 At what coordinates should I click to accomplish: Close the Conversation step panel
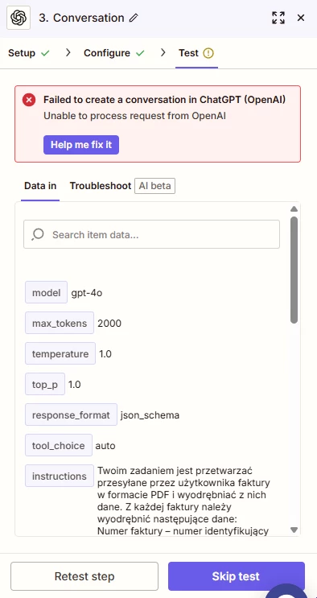click(x=301, y=18)
